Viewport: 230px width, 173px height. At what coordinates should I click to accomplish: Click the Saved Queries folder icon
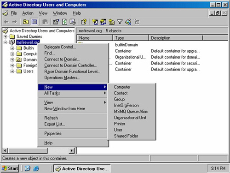(x=12, y=36)
